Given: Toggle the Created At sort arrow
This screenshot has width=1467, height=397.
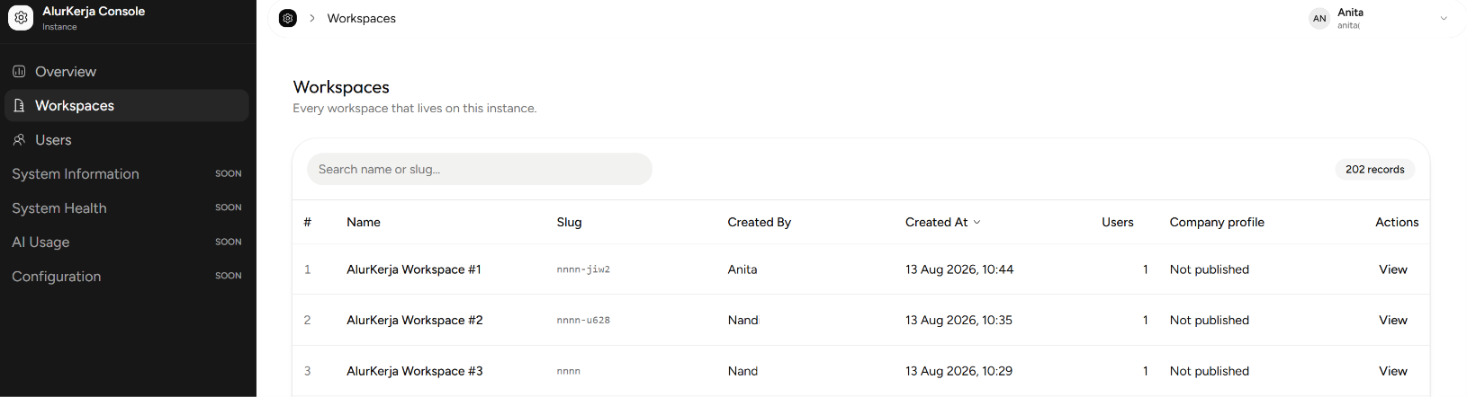Looking at the screenshot, I should pos(977,222).
